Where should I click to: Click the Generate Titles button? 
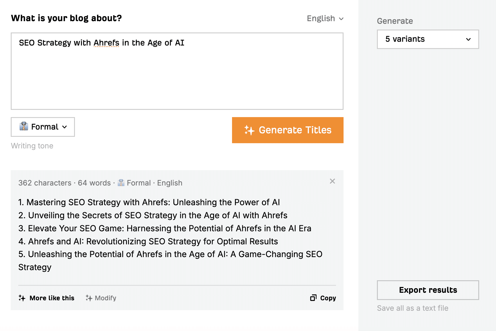pos(288,130)
